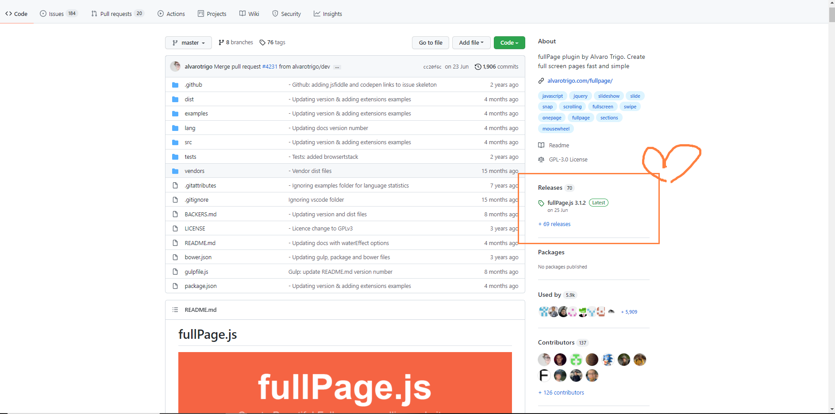
Task: Expand the Add file dropdown
Action: click(471, 42)
